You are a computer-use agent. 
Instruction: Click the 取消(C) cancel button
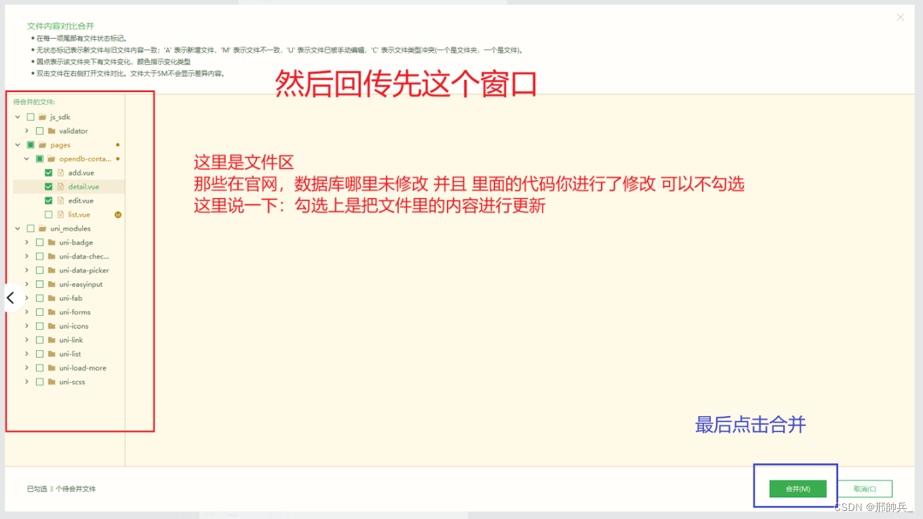[866, 489]
